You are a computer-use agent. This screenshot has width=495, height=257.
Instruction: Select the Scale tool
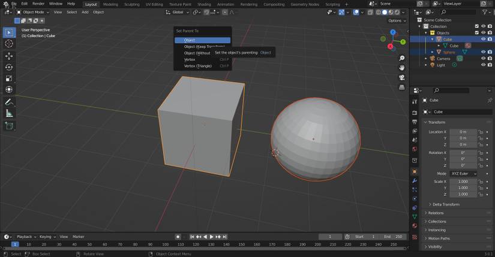[9, 78]
